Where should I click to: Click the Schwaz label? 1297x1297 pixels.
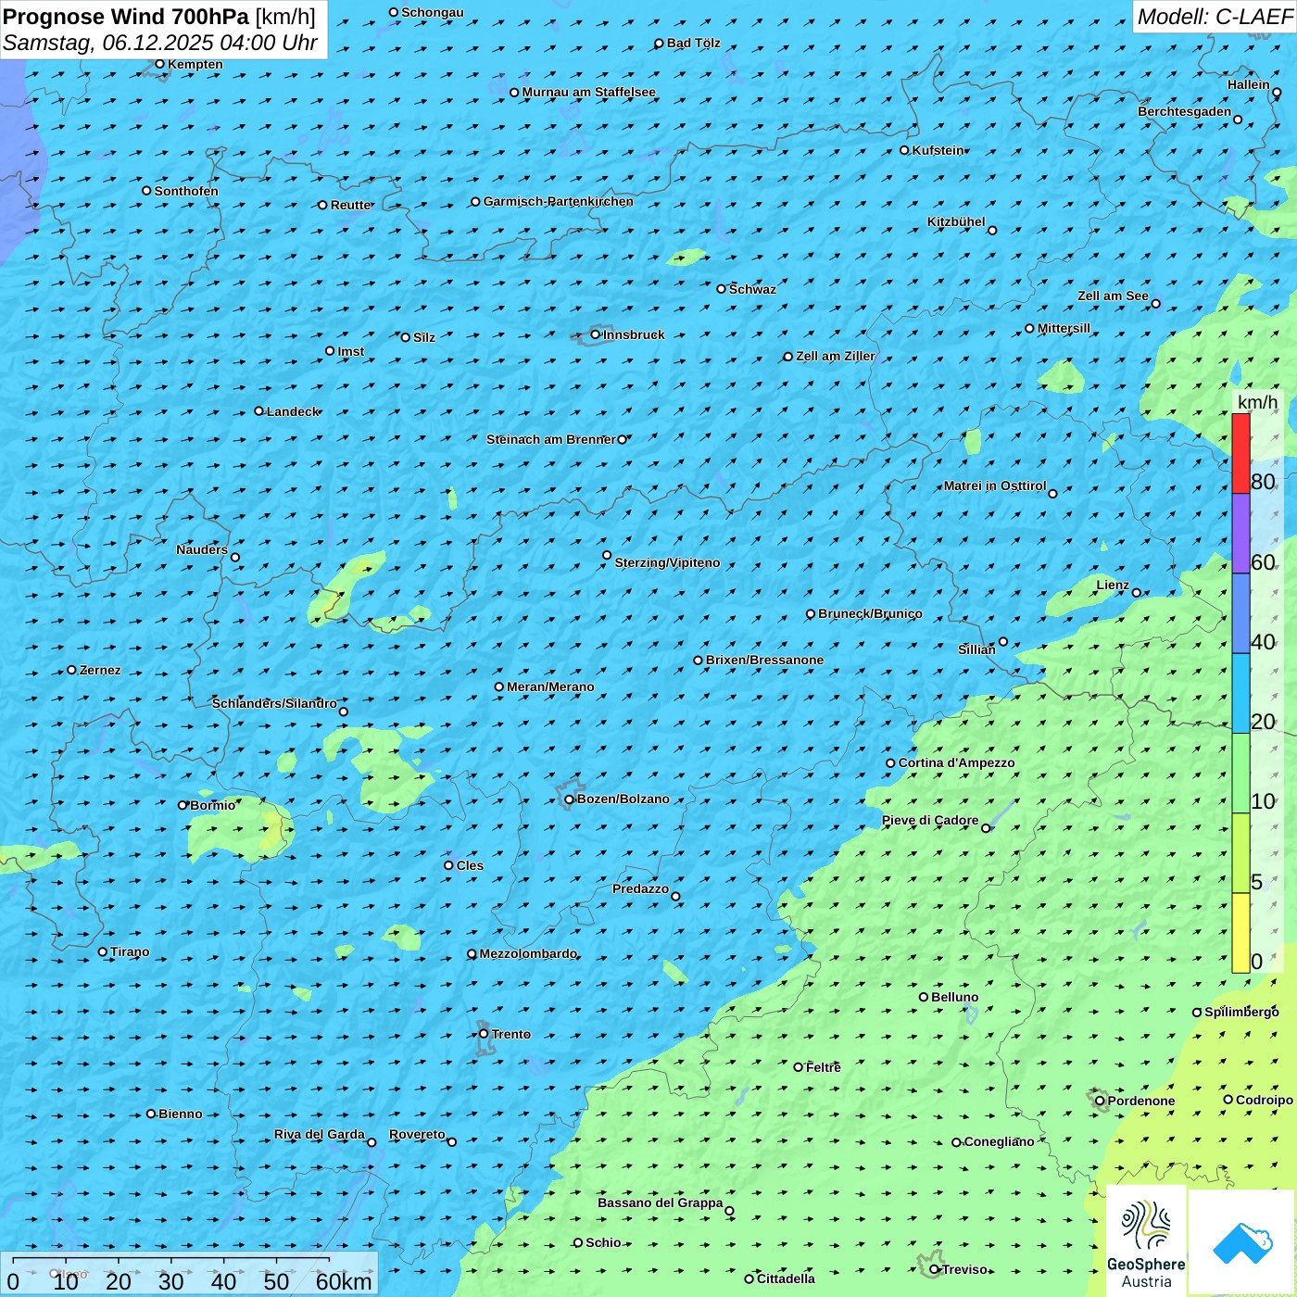click(x=752, y=289)
